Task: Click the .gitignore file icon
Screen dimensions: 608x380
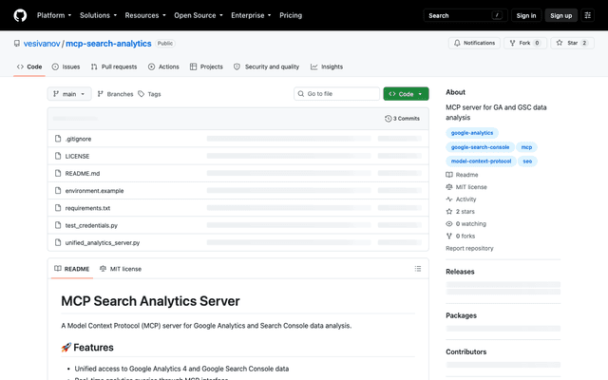Action: (58, 139)
